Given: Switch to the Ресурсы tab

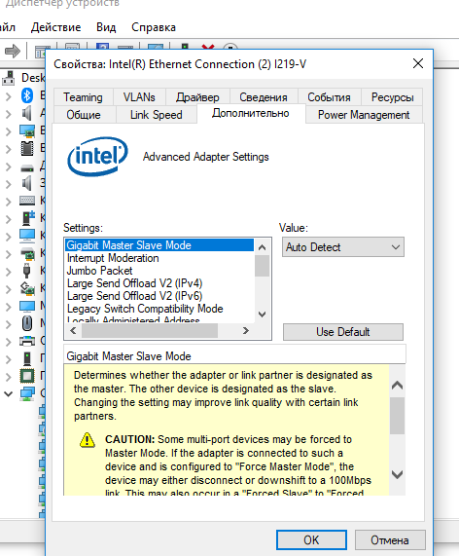Looking at the screenshot, I should [x=392, y=96].
